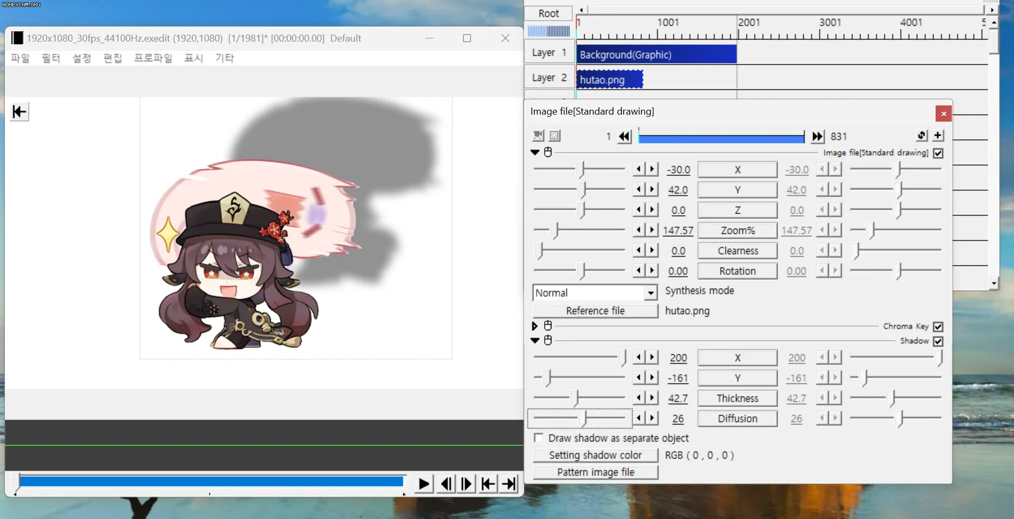Click go-to-start icon above the preview
The height and width of the screenshot is (519, 1014).
coord(19,112)
